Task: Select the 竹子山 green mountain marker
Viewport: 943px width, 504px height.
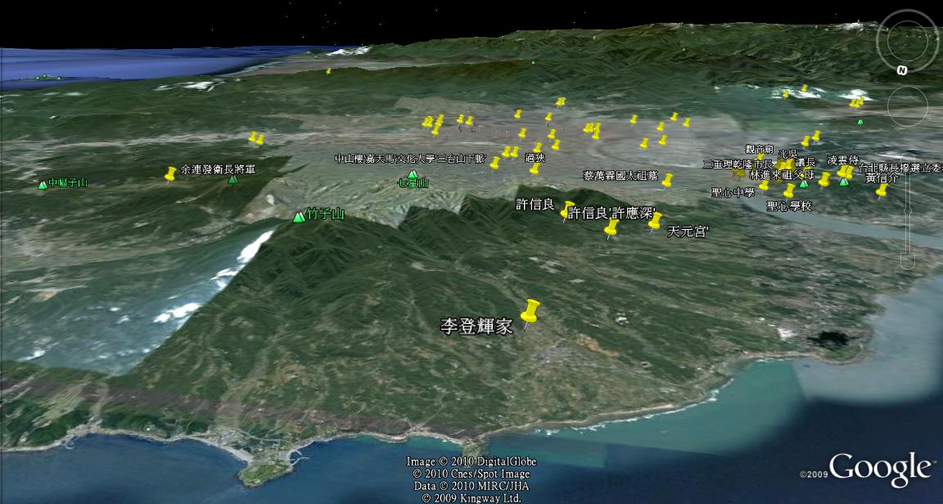Action: [x=298, y=217]
